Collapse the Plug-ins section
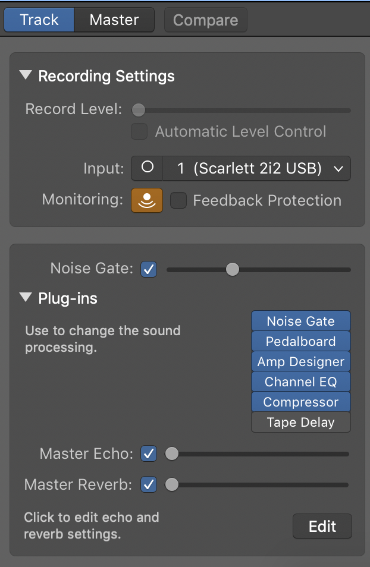 pyautogui.click(x=26, y=298)
